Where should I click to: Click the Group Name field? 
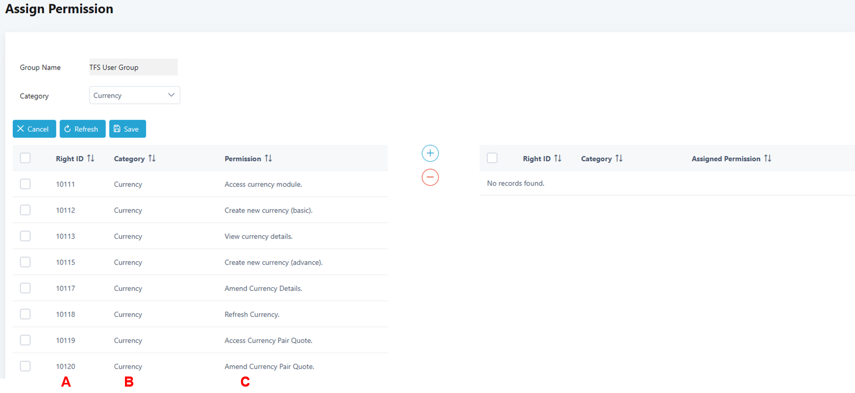point(133,67)
